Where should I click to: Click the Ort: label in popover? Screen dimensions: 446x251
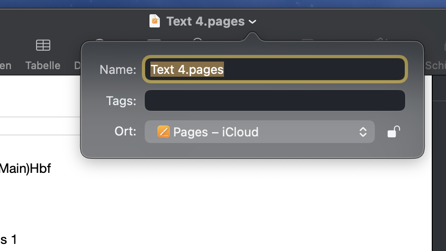point(125,131)
